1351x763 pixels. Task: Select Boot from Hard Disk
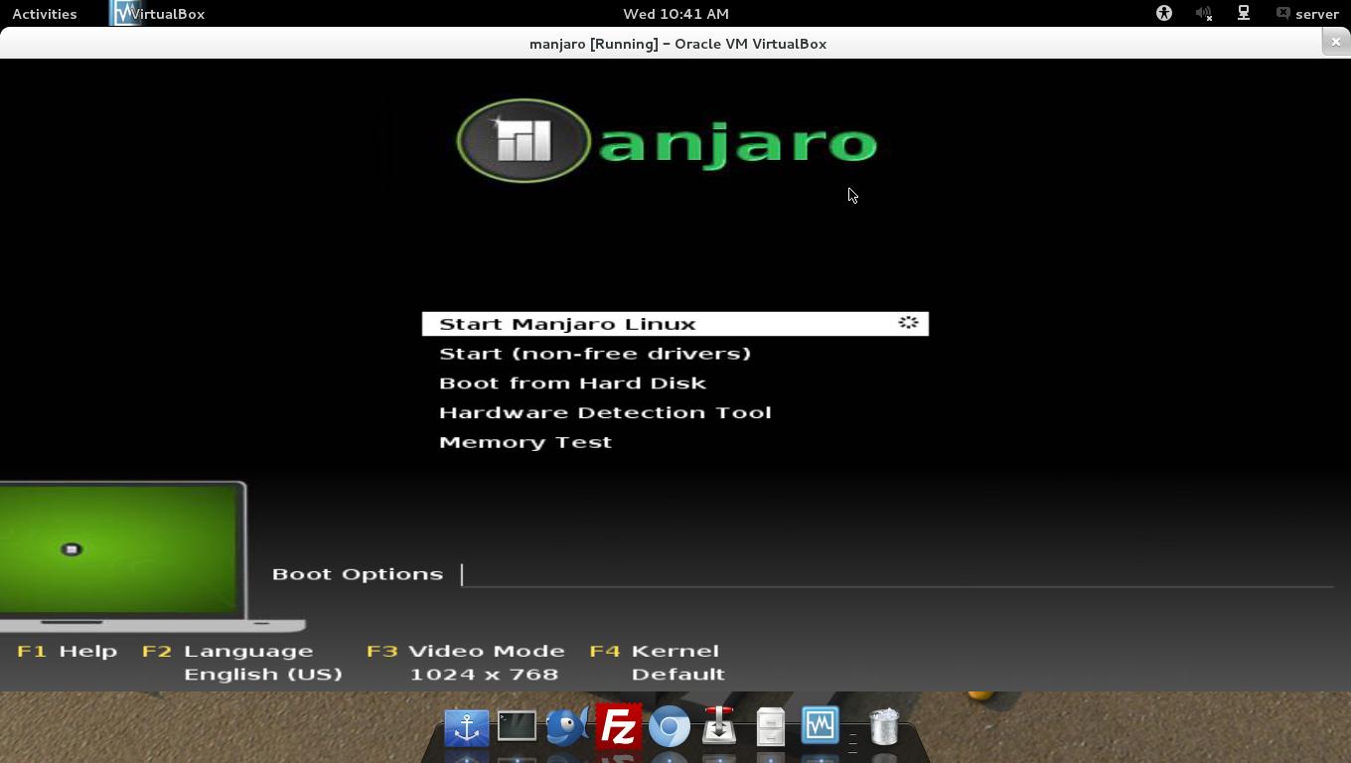(x=572, y=383)
